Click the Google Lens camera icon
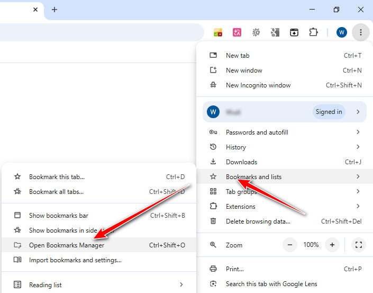The width and height of the screenshot is (373, 293). tap(213, 283)
